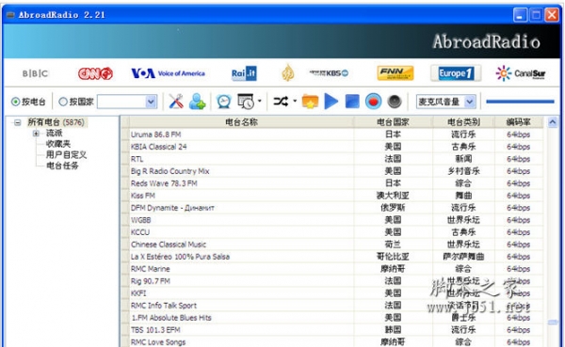Sort by the 电台类别 column header
565x347 pixels.
463,122
